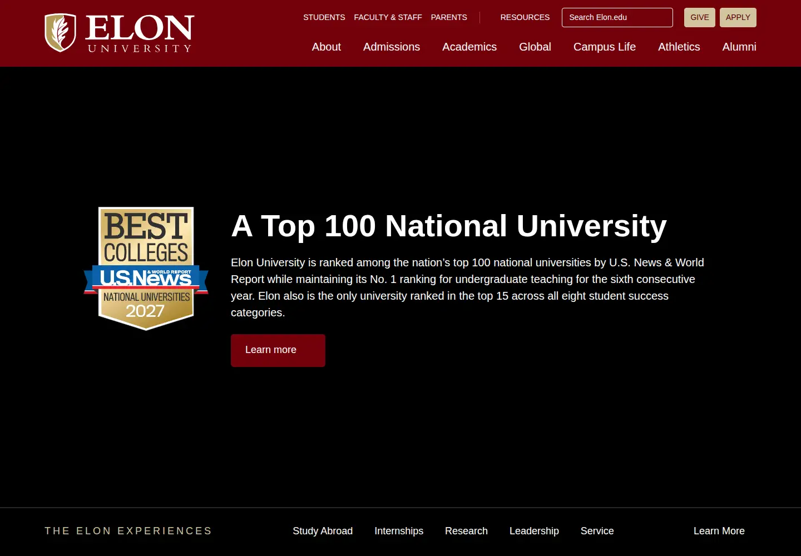801x556 pixels.
Task: Click the Search Elon.edu field
Action: [617, 17]
